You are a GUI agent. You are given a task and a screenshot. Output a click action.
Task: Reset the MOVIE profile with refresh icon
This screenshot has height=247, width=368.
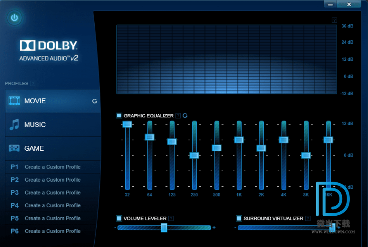(x=95, y=101)
